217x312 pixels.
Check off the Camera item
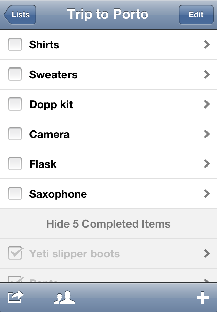click(15, 134)
